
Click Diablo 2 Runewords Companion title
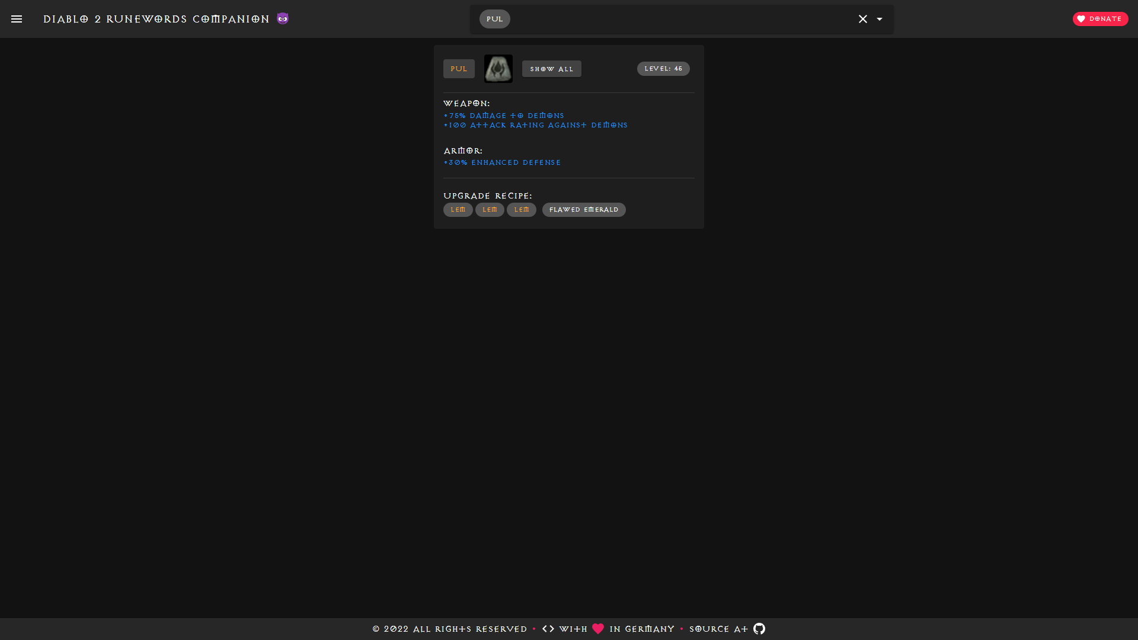156,19
